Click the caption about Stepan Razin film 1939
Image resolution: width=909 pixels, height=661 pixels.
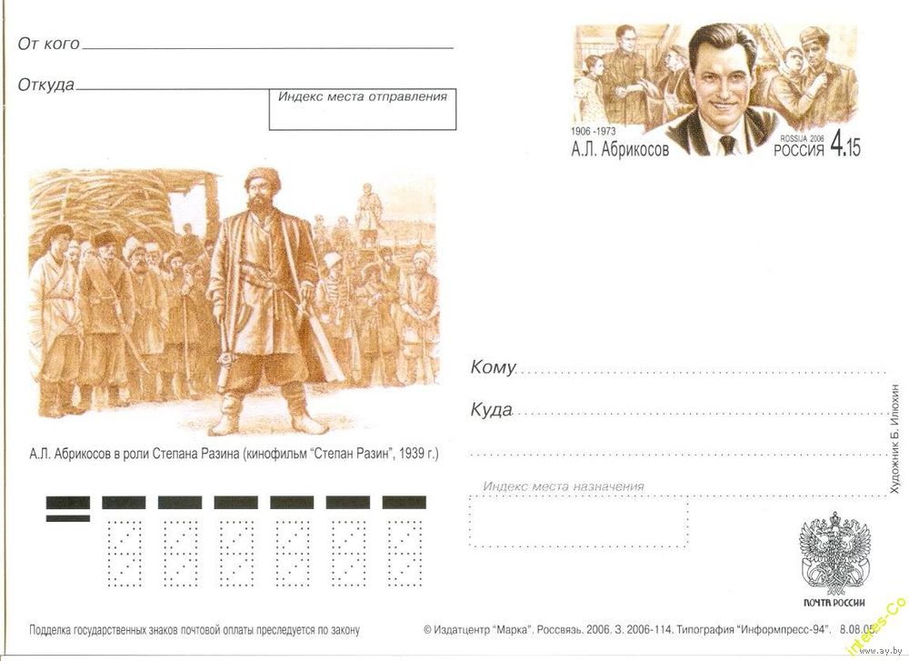234,454
